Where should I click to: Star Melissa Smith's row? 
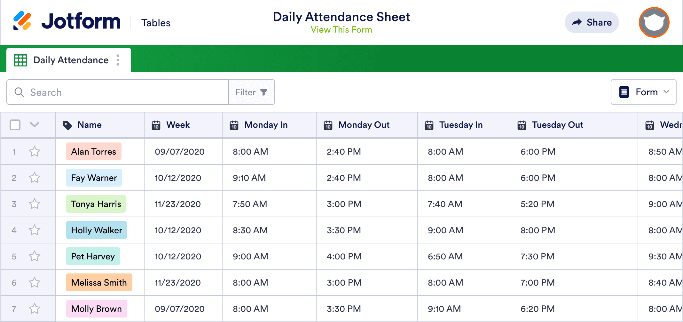[35, 282]
